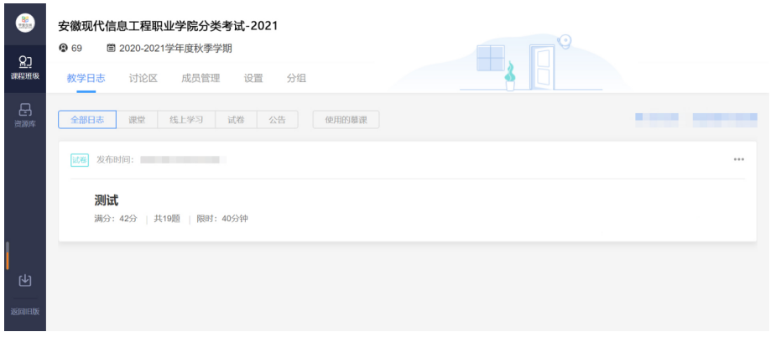
Task: Open the 课程班级 sidebar section
Action: click(23, 65)
